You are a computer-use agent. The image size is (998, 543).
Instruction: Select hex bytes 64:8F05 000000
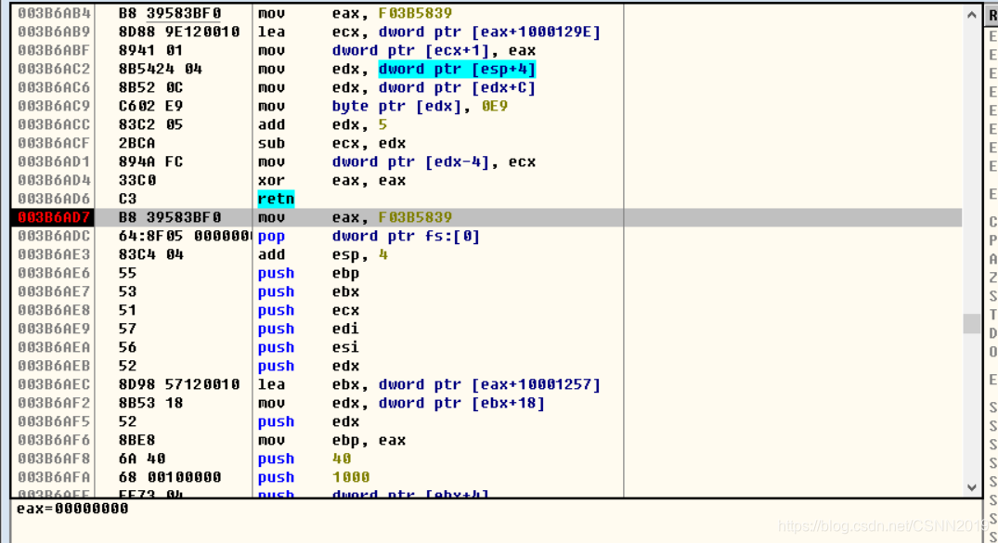tap(185, 236)
